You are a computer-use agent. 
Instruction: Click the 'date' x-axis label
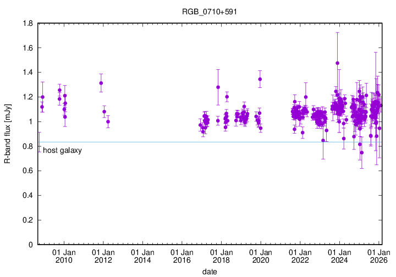coord(208,272)
